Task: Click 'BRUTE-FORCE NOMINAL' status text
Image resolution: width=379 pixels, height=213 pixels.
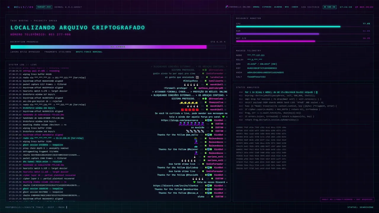Action: point(89,52)
